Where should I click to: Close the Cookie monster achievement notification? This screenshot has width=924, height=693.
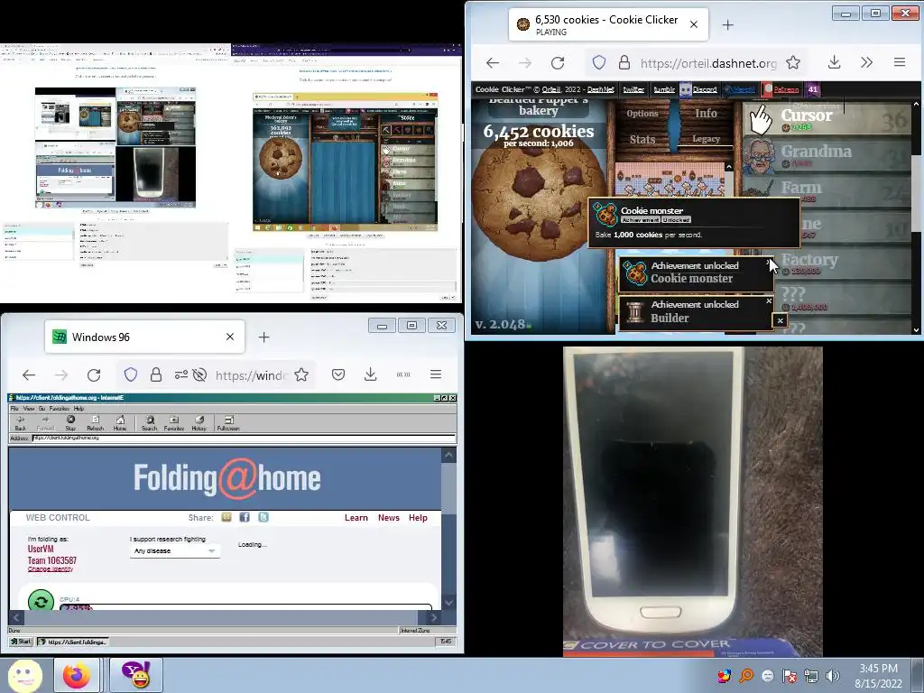[x=768, y=263]
